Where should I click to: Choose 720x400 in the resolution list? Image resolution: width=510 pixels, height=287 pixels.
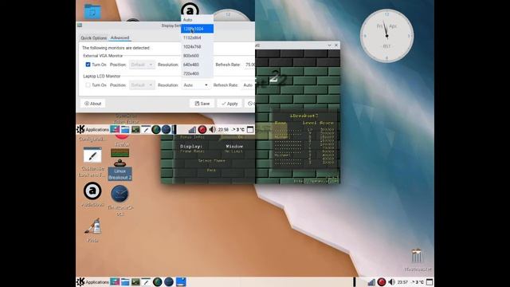coord(197,73)
